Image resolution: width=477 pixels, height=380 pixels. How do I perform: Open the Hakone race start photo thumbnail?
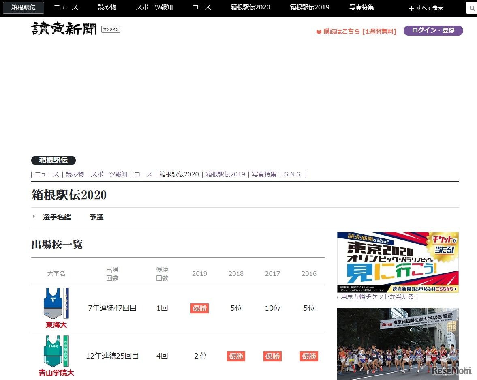[x=398, y=344]
